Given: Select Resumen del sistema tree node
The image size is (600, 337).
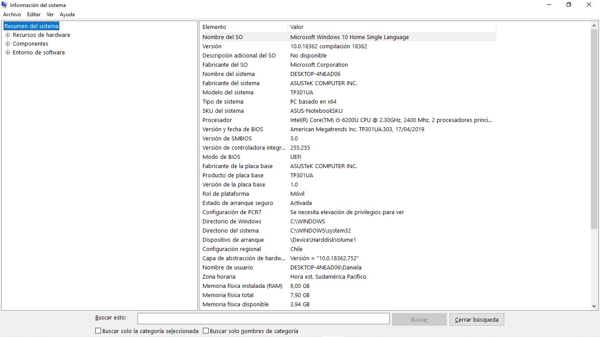Looking at the screenshot, I should click(x=31, y=26).
